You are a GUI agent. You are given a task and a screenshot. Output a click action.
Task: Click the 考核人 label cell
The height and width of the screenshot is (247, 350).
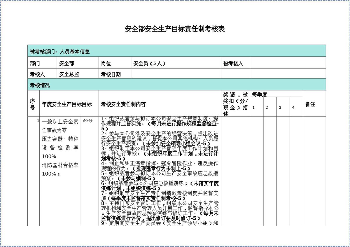(42, 73)
